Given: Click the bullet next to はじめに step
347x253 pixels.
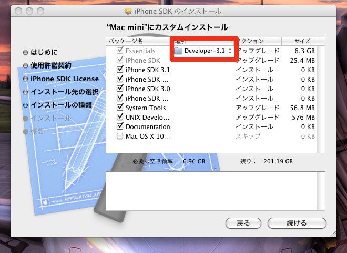Looking at the screenshot, I should tap(25, 52).
